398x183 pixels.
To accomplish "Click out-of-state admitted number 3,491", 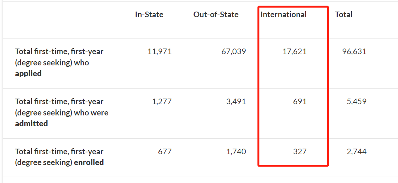I will tap(236, 102).
